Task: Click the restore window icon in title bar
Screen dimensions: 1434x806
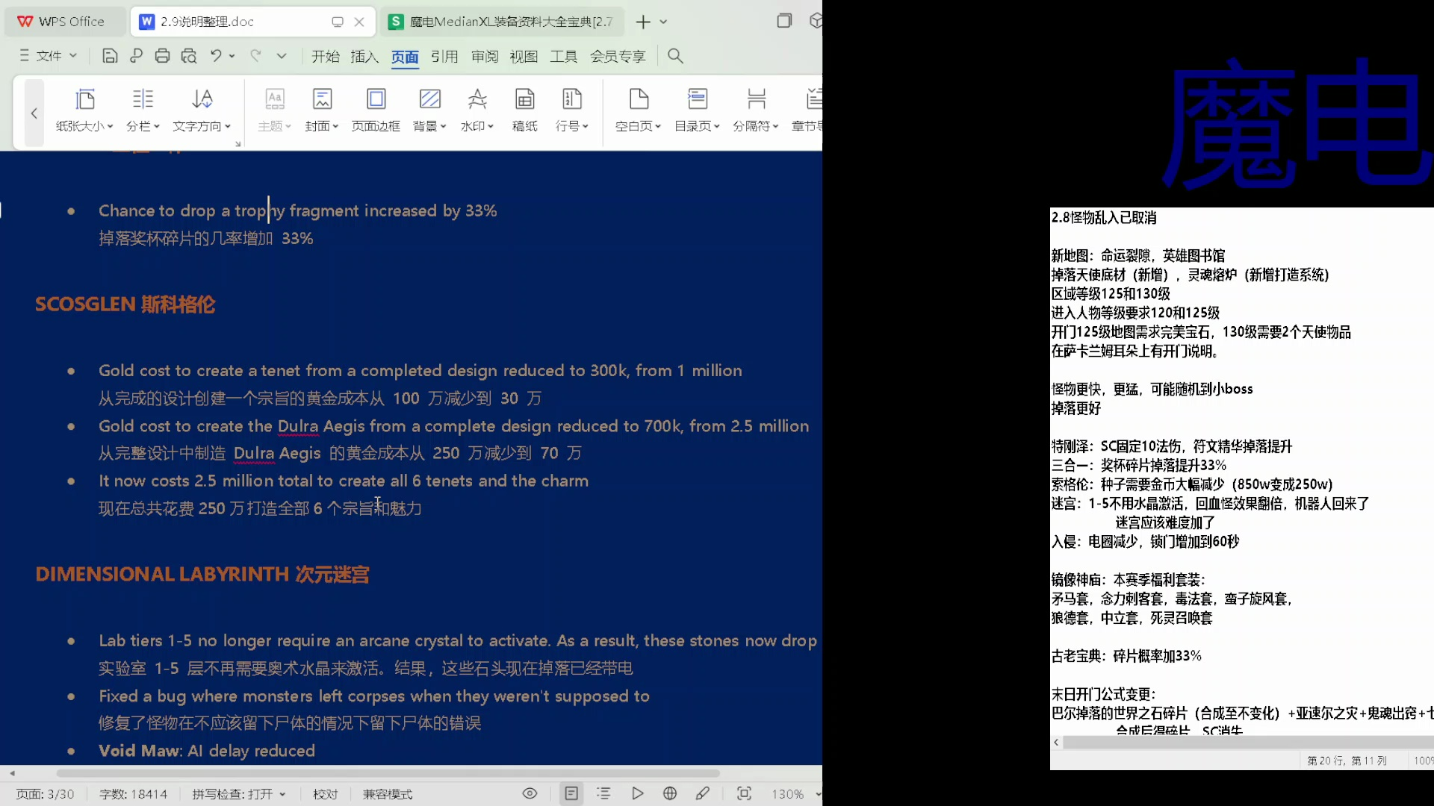Action: tap(784, 21)
